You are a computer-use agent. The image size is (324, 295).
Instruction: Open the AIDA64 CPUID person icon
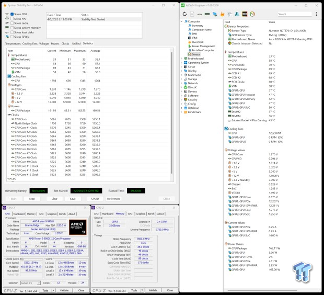(x=237, y=14)
